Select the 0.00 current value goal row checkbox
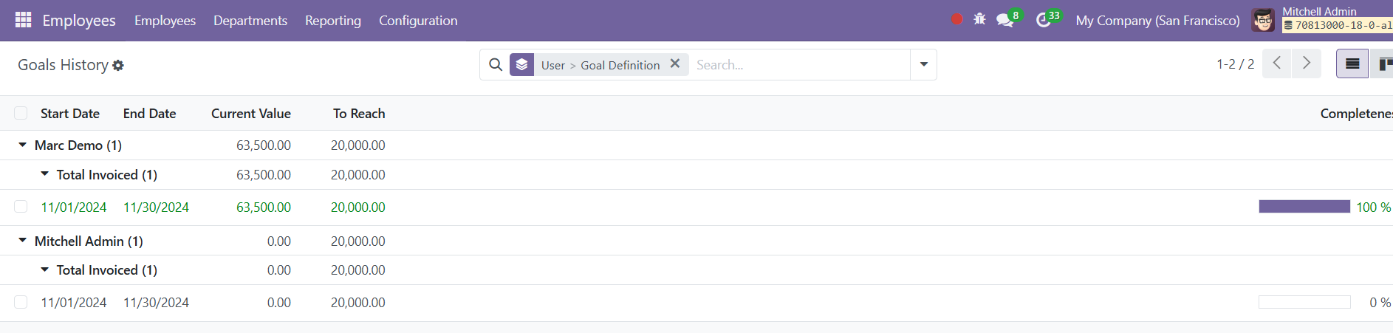This screenshot has width=1393, height=333. coord(21,302)
